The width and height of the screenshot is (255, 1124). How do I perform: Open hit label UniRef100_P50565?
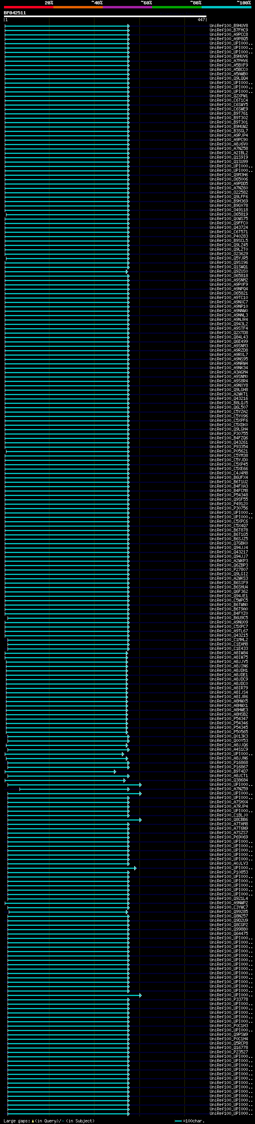(x=229, y=732)
